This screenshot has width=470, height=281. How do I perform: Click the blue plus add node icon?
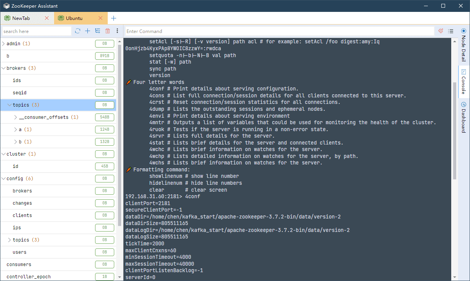88,31
